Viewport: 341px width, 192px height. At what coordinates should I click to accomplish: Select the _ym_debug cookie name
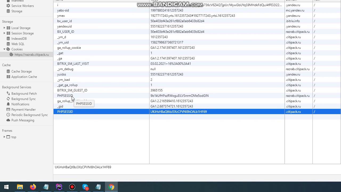(x=65, y=69)
